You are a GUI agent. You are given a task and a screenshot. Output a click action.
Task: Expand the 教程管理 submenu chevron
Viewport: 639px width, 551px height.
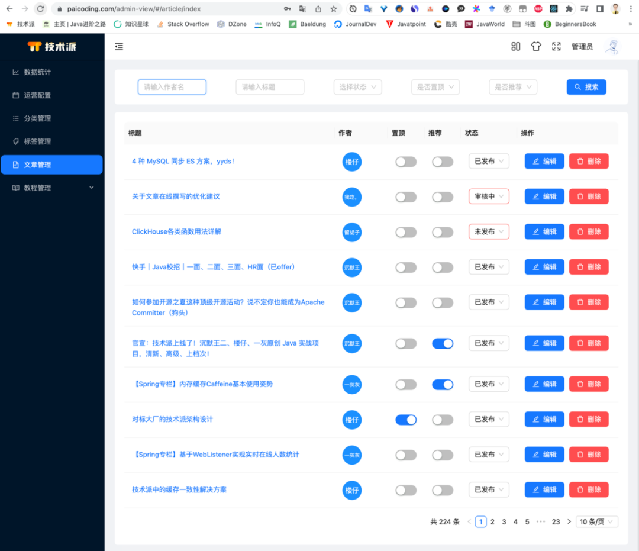point(91,187)
